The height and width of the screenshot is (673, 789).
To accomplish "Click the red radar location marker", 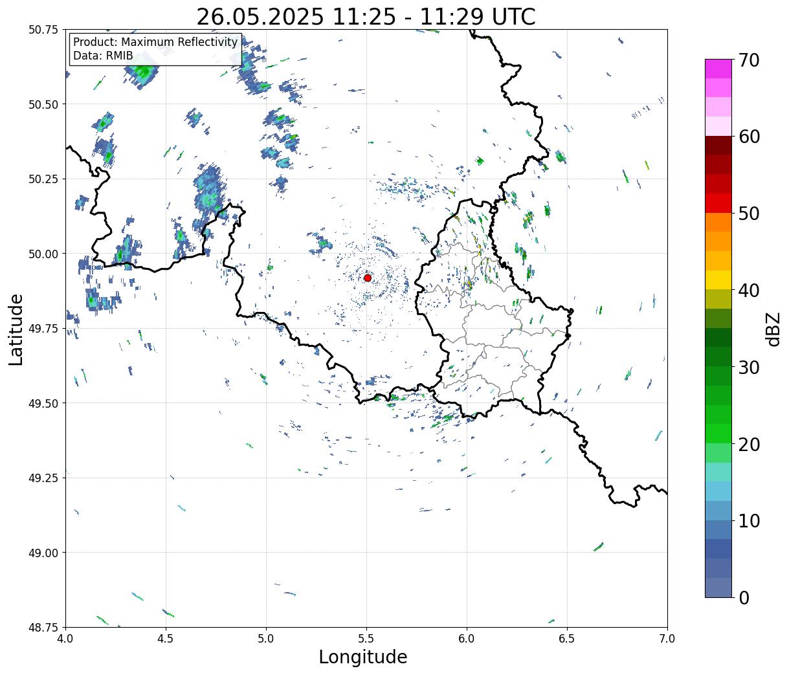I will (x=367, y=278).
